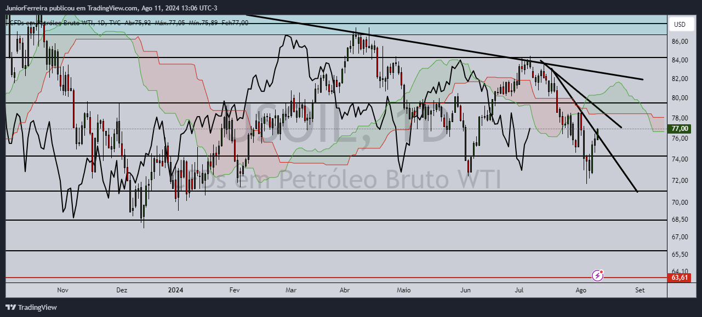Select the 67,00 price scale label

tap(680, 237)
